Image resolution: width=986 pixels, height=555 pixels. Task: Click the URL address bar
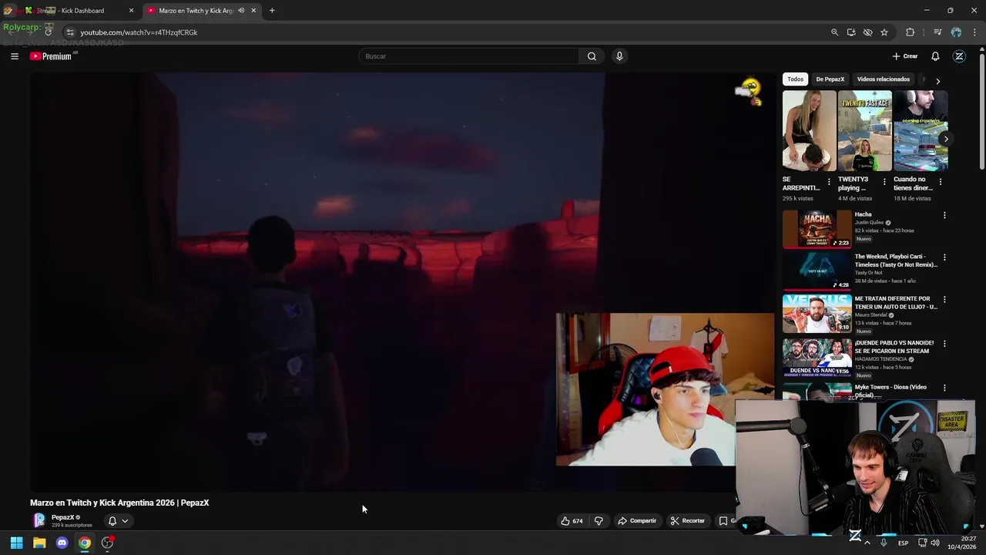point(447,32)
